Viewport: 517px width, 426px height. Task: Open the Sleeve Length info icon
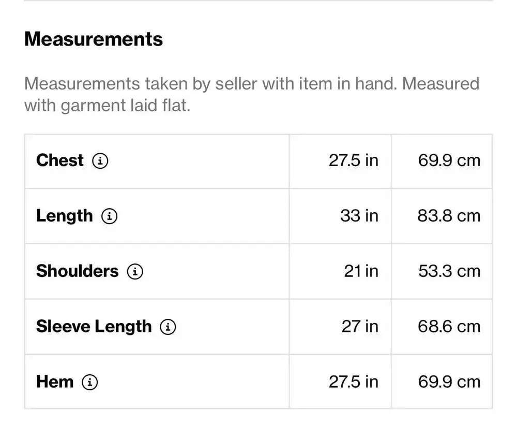pyautogui.click(x=168, y=327)
